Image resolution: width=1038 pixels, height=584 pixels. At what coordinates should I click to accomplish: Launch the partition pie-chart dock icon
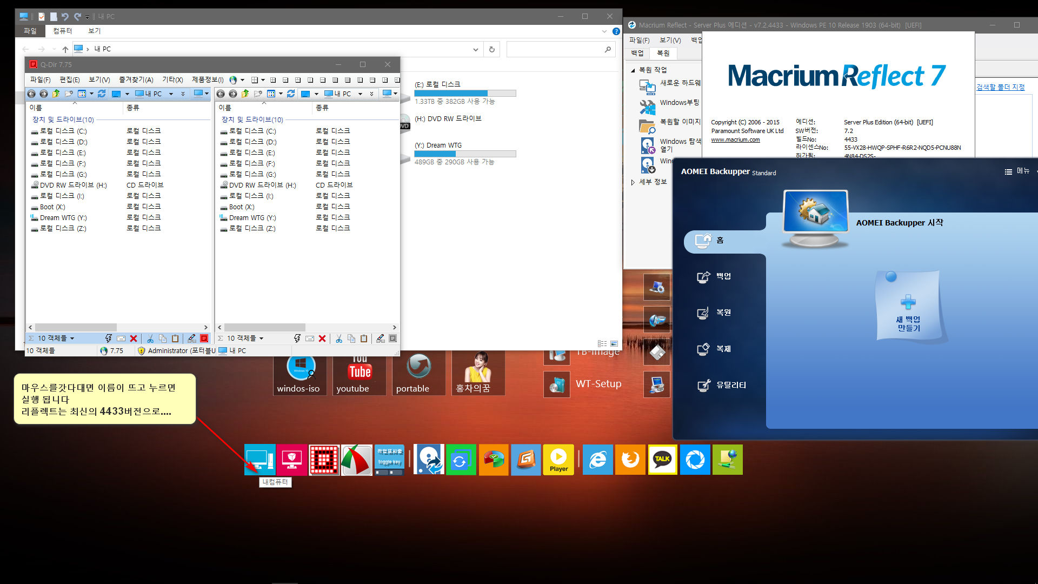click(494, 460)
